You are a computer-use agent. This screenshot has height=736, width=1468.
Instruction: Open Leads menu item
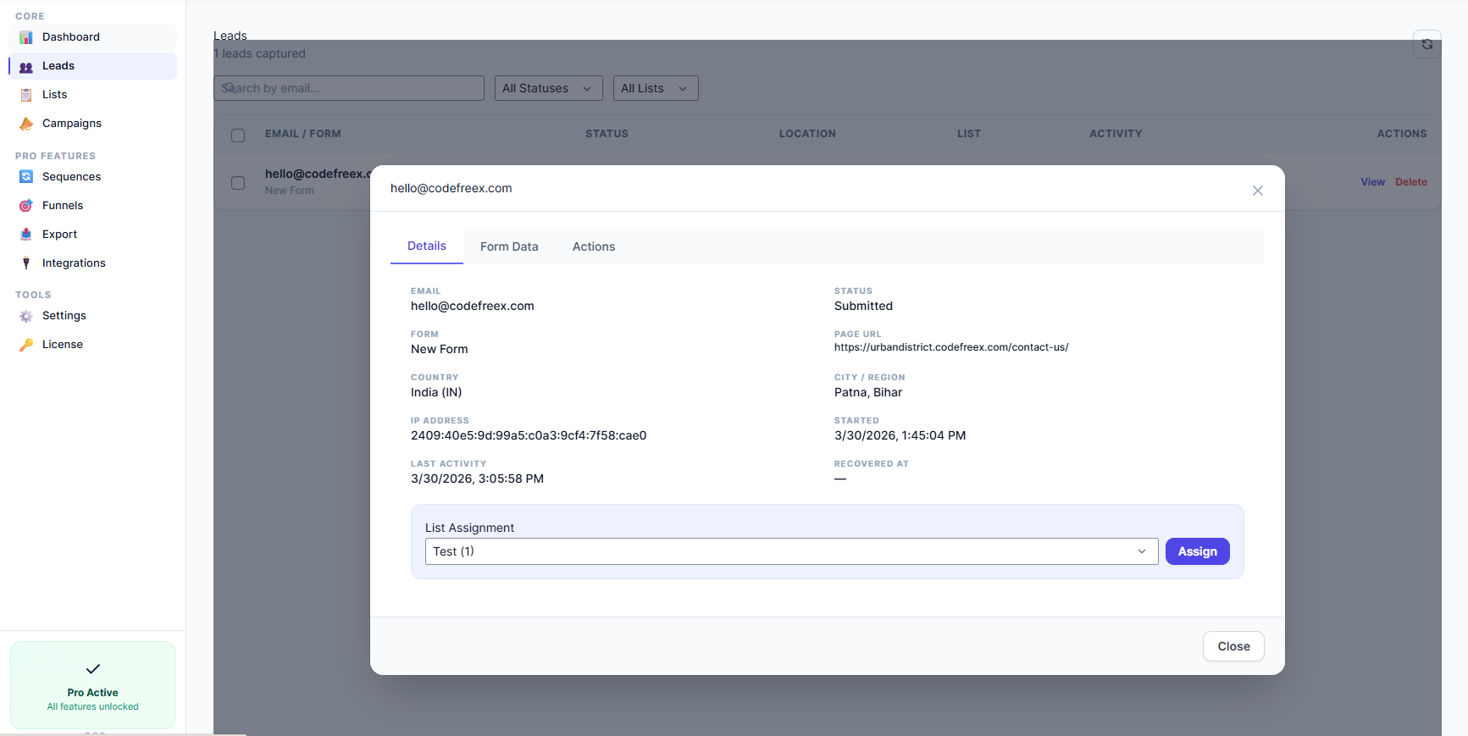click(x=93, y=66)
